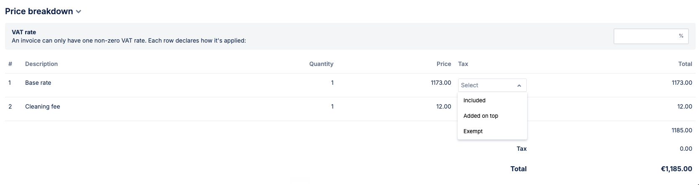Click the Quantity column header
Viewport: 699px width, 185px height.
321,64
